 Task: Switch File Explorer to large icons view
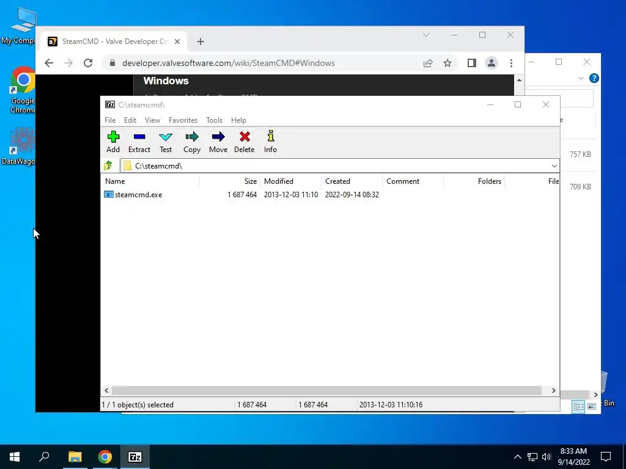(592, 406)
